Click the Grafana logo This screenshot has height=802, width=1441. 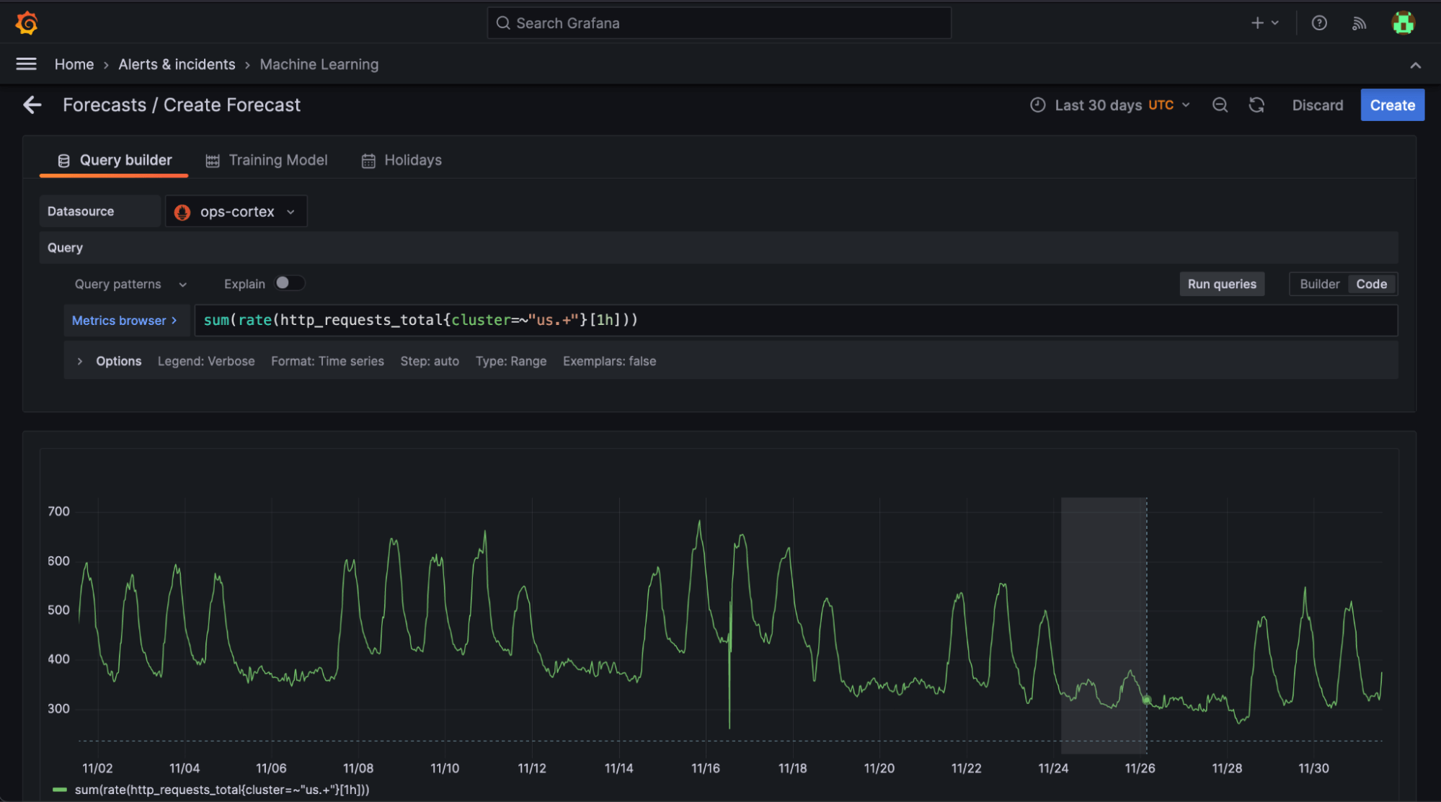pyautogui.click(x=27, y=22)
